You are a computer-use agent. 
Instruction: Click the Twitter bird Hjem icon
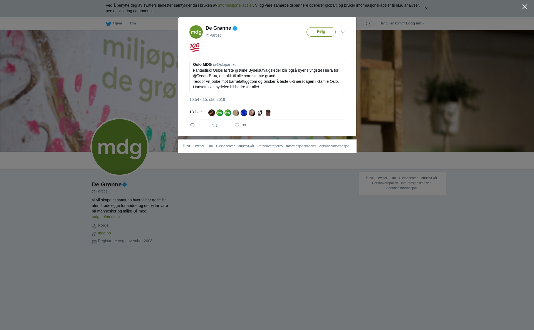pos(108,24)
